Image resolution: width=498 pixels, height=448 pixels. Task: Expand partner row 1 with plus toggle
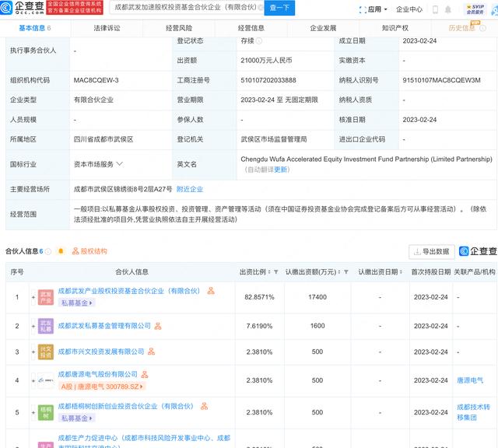coord(33,298)
